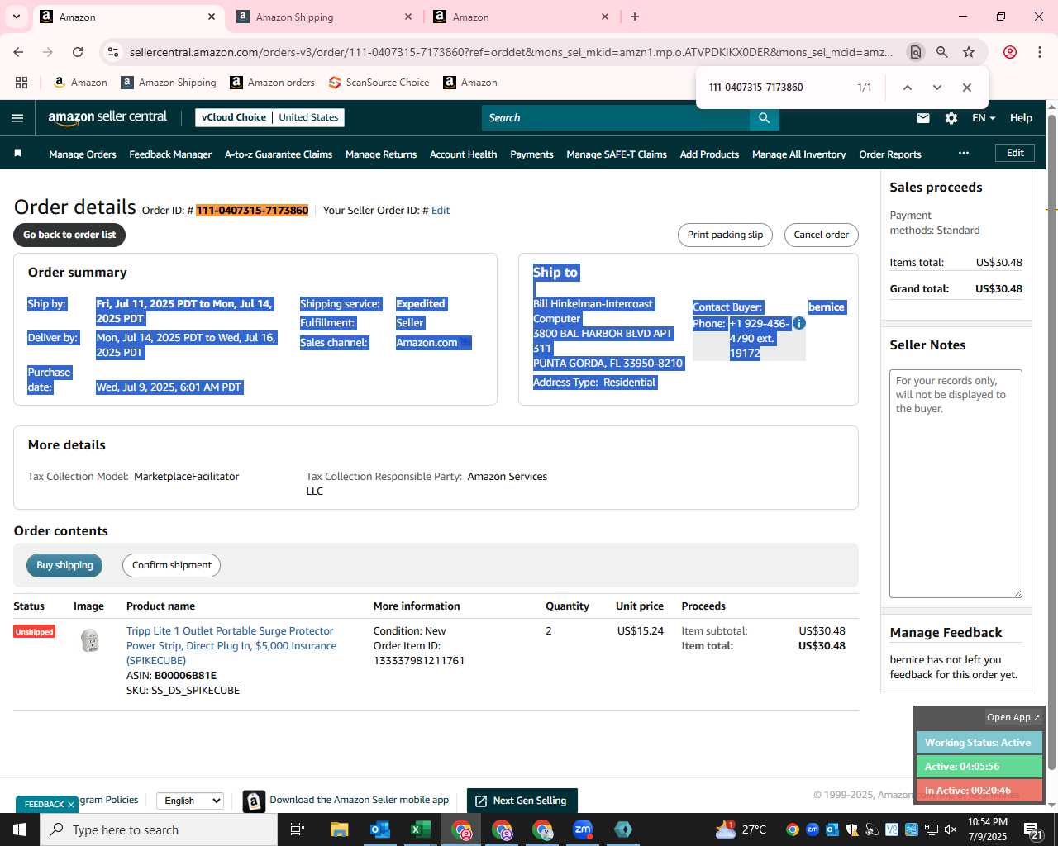This screenshot has height=846, width=1058.
Task: Click the Seller Central search field
Action: 616,118
